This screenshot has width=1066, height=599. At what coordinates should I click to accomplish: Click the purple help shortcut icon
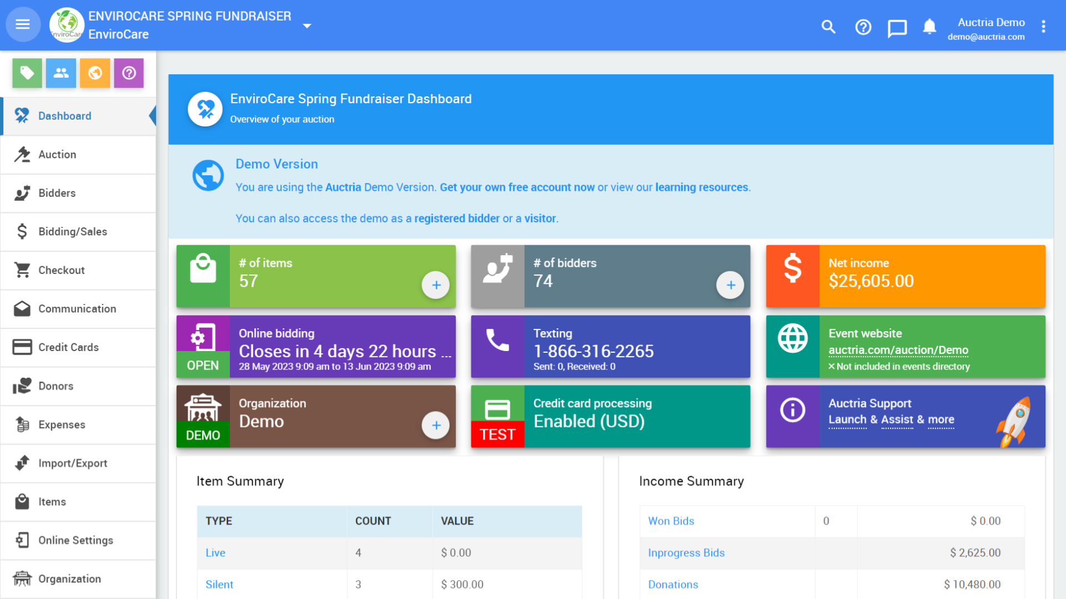[x=129, y=73]
